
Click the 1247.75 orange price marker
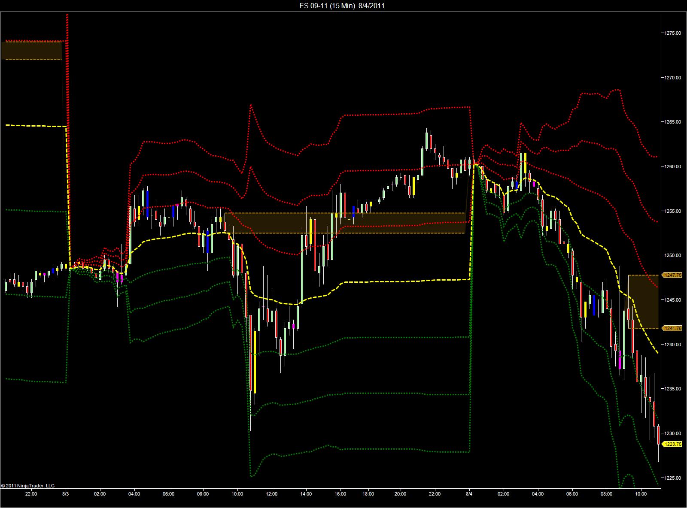(x=672, y=275)
